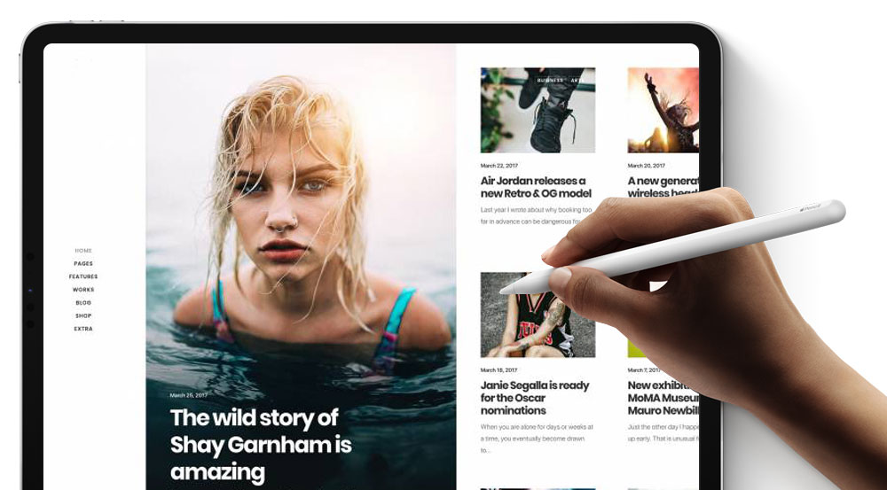Click the hero photo of swimming woman
This screenshot has width=887, height=490.
pos(301,226)
